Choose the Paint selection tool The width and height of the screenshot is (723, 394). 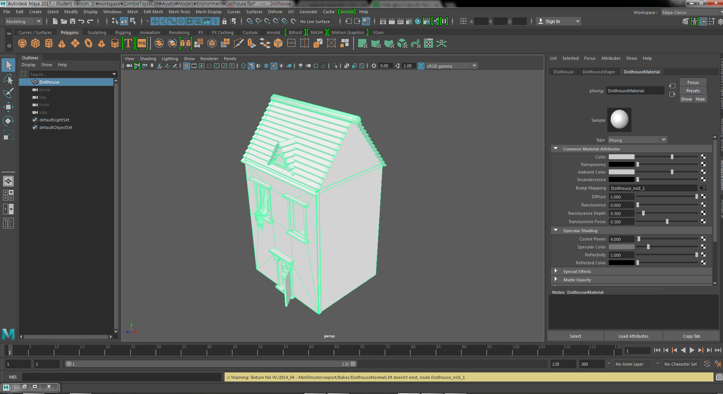click(8, 93)
